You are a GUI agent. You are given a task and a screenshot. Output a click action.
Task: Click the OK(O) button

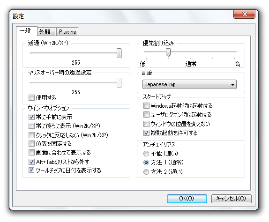click(x=187, y=199)
